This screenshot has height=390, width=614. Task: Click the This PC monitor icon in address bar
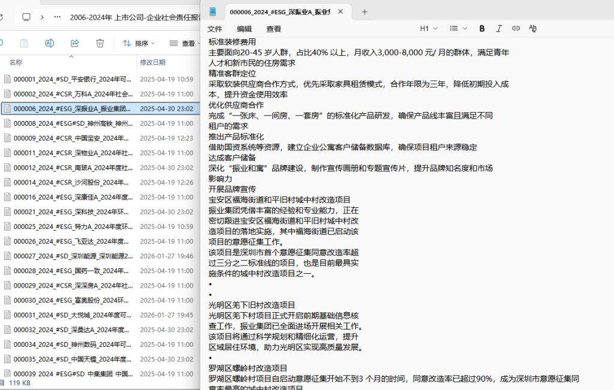coord(26,17)
